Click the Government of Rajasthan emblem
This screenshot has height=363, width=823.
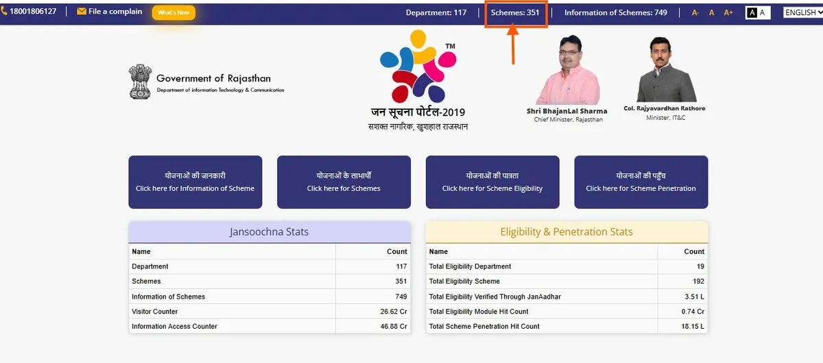click(x=140, y=82)
